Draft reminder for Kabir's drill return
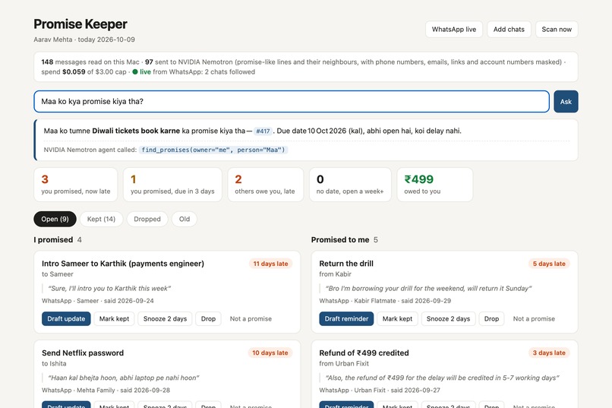This screenshot has width=612, height=408. point(346,318)
